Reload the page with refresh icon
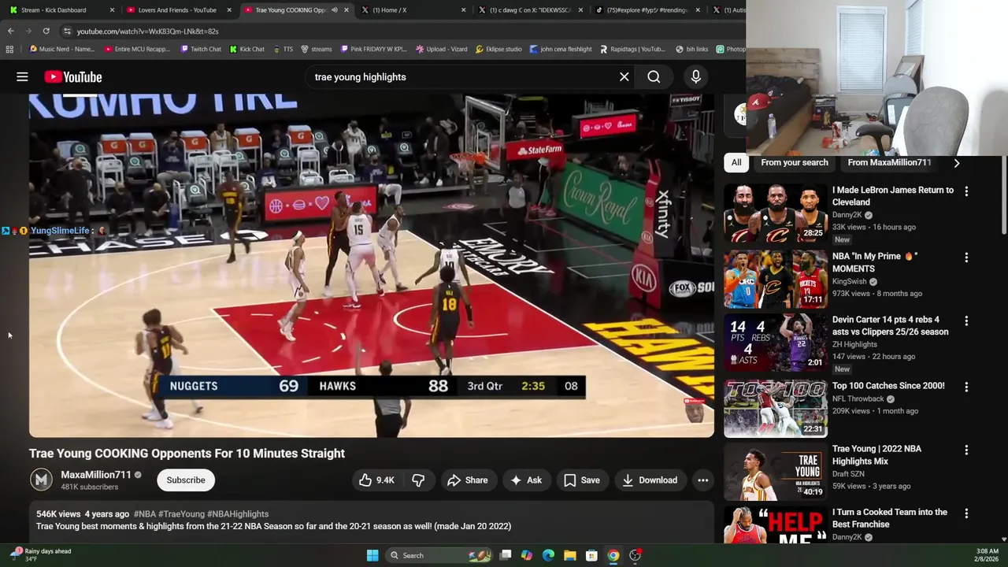Image resolution: width=1008 pixels, height=567 pixels. pos(46,31)
